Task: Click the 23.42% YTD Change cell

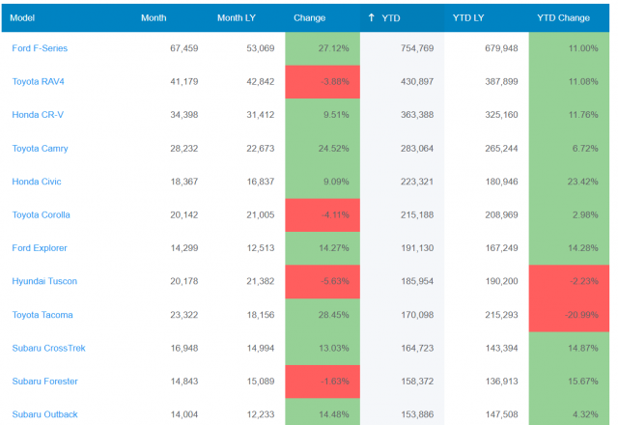Action: pyautogui.click(x=569, y=182)
